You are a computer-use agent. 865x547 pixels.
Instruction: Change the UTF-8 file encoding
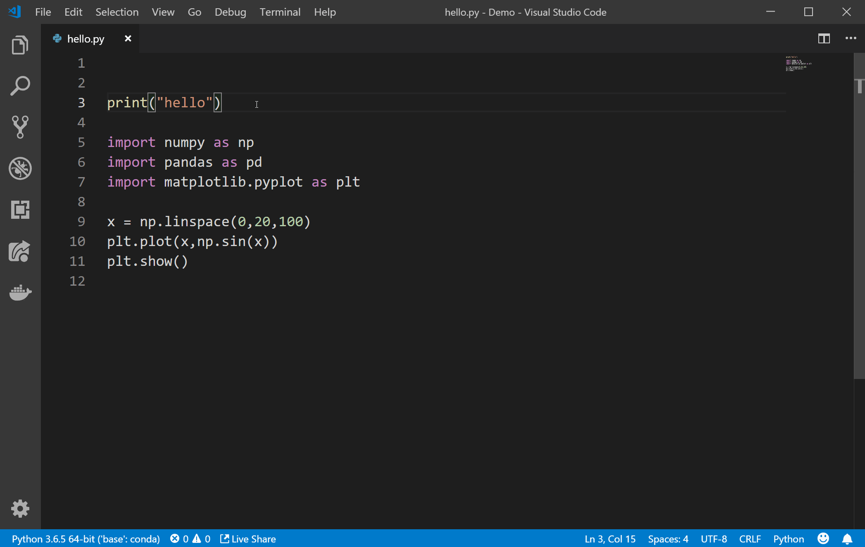click(714, 539)
